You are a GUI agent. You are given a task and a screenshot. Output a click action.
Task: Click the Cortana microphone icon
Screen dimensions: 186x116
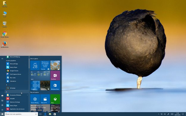click(36, 114)
